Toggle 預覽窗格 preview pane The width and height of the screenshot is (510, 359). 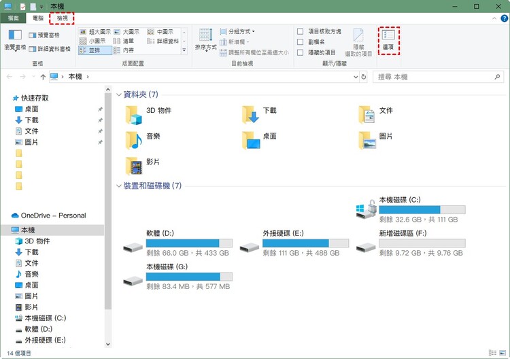44,35
